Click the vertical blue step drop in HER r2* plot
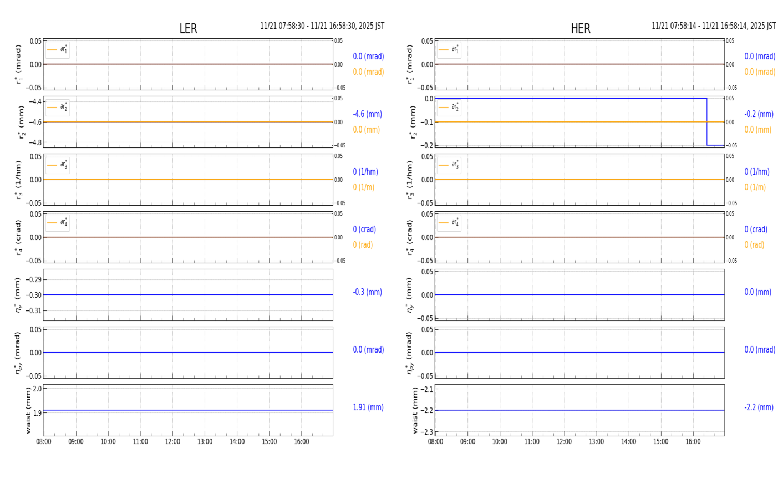The width and height of the screenshot is (783, 479). 706,122
